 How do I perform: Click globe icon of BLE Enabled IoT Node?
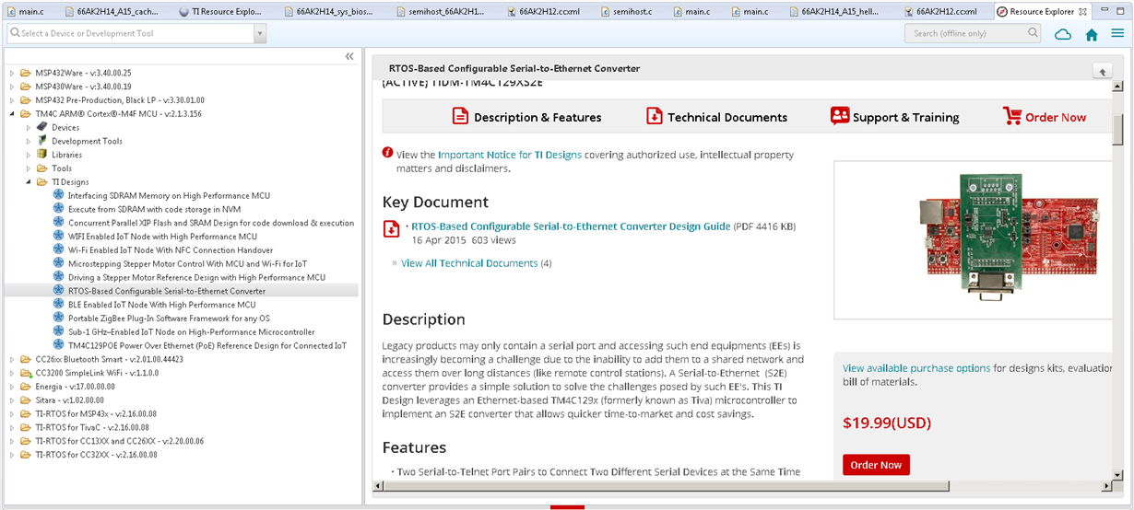point(59,304)
